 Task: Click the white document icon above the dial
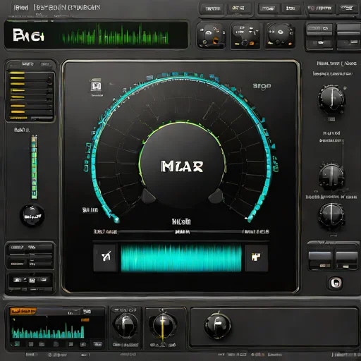(x=96, y=85)
